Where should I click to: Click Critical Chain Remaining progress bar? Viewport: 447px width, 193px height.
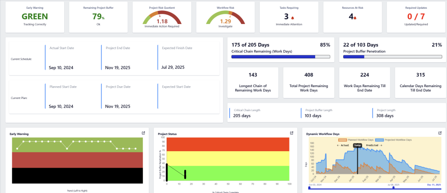pyautogui.click(x=281, y=57)
